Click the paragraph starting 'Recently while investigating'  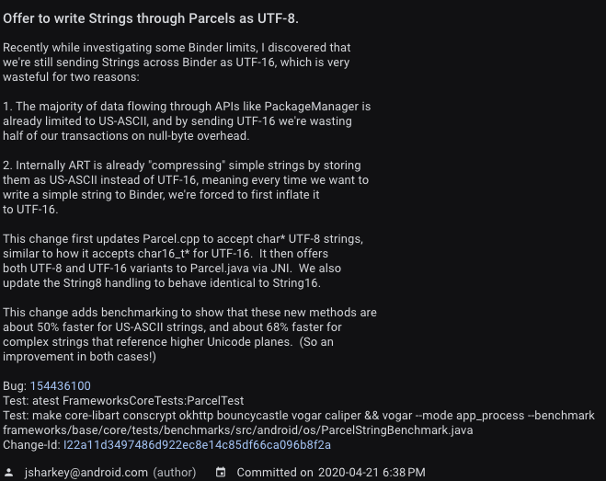pyautogui.click(x=177, y=63)
